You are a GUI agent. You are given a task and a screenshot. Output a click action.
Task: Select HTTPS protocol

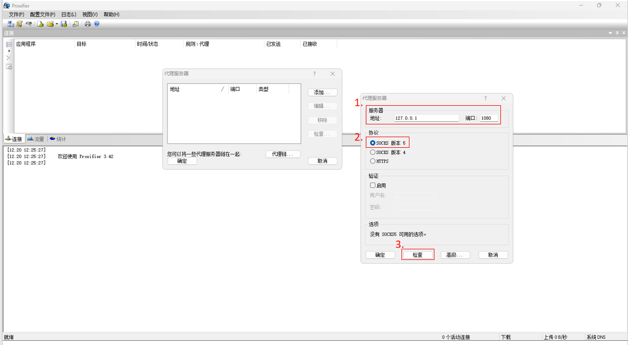point(379,161)
